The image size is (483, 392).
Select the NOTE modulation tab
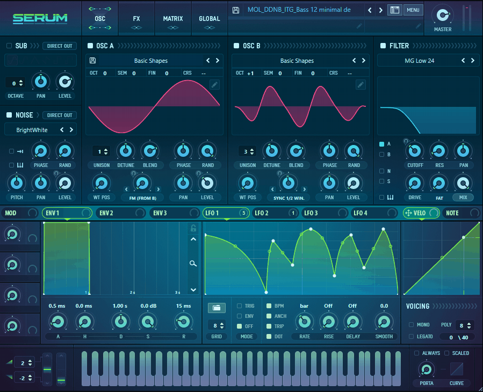pyautogui.click(x=462, y=213)
